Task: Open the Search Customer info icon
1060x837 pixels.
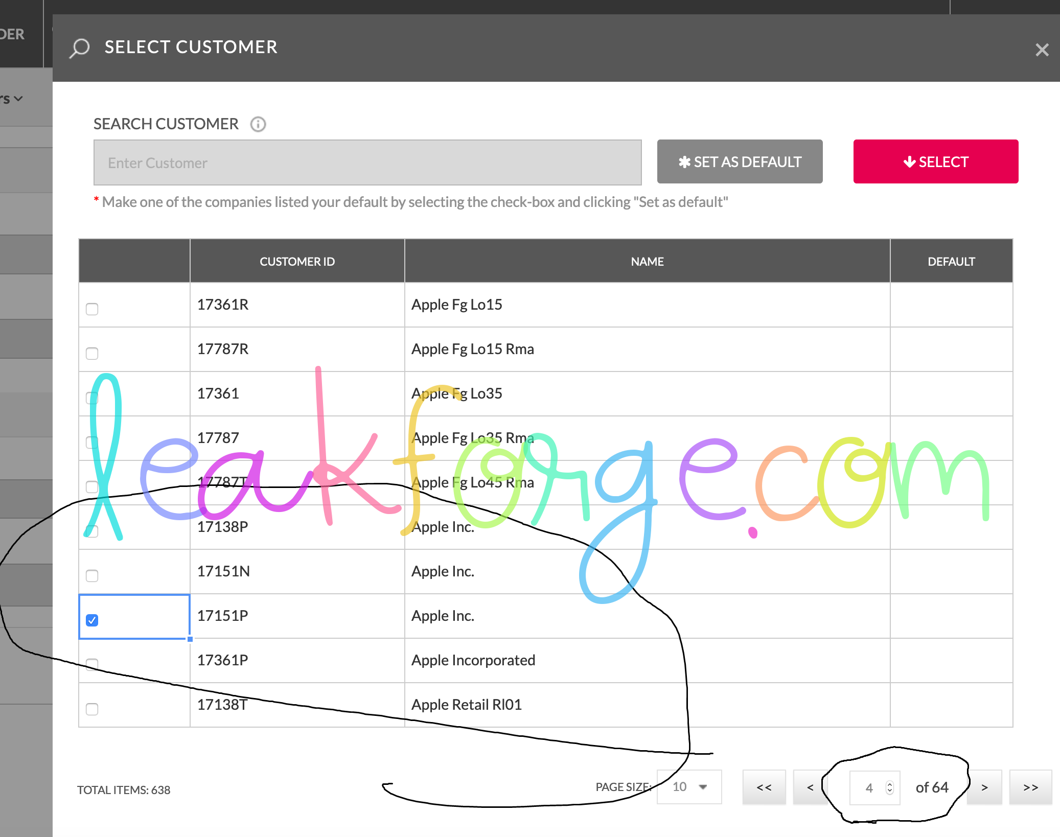Action: (258, 124)
